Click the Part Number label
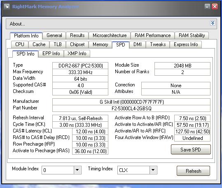The image size is (222, 188). pos(25,108)
